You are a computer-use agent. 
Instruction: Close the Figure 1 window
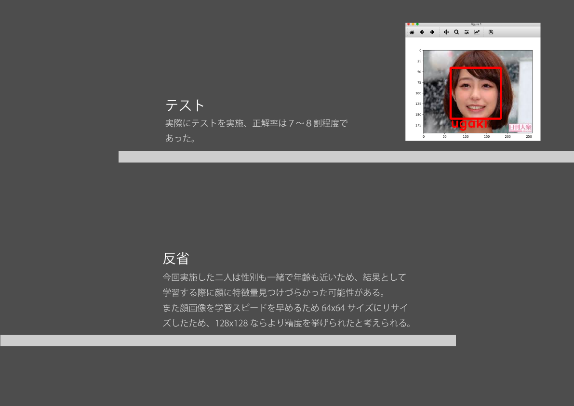[409, 24]
